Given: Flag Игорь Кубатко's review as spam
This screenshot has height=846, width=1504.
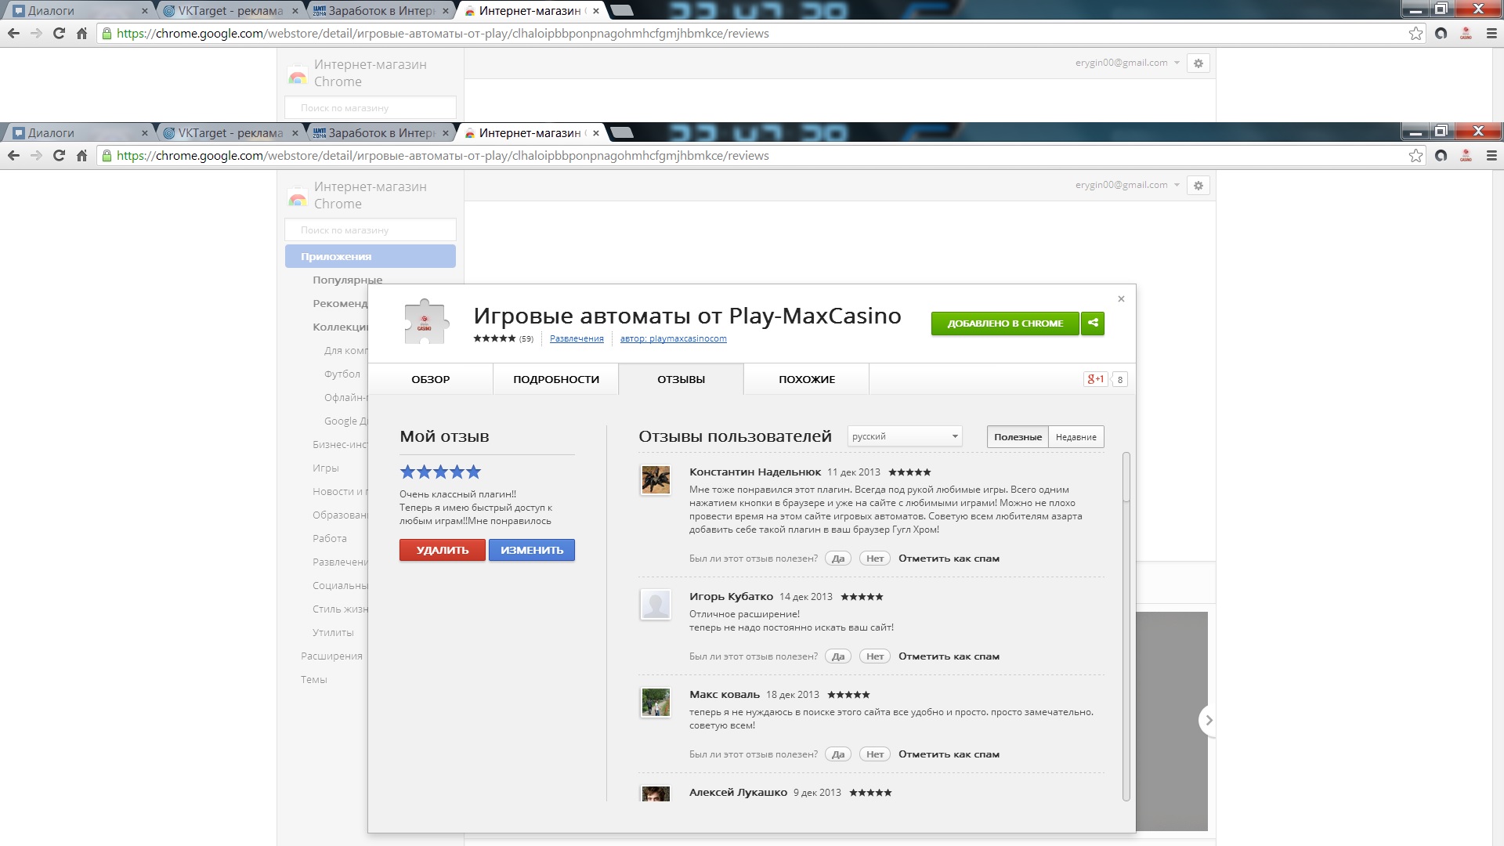Looking at the screenshot, I should [x=949, y=656].
